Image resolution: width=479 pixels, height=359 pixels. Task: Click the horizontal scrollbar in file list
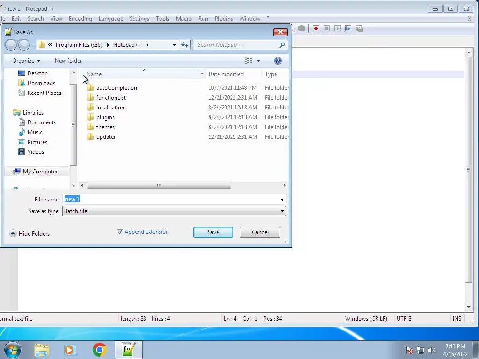159,185
